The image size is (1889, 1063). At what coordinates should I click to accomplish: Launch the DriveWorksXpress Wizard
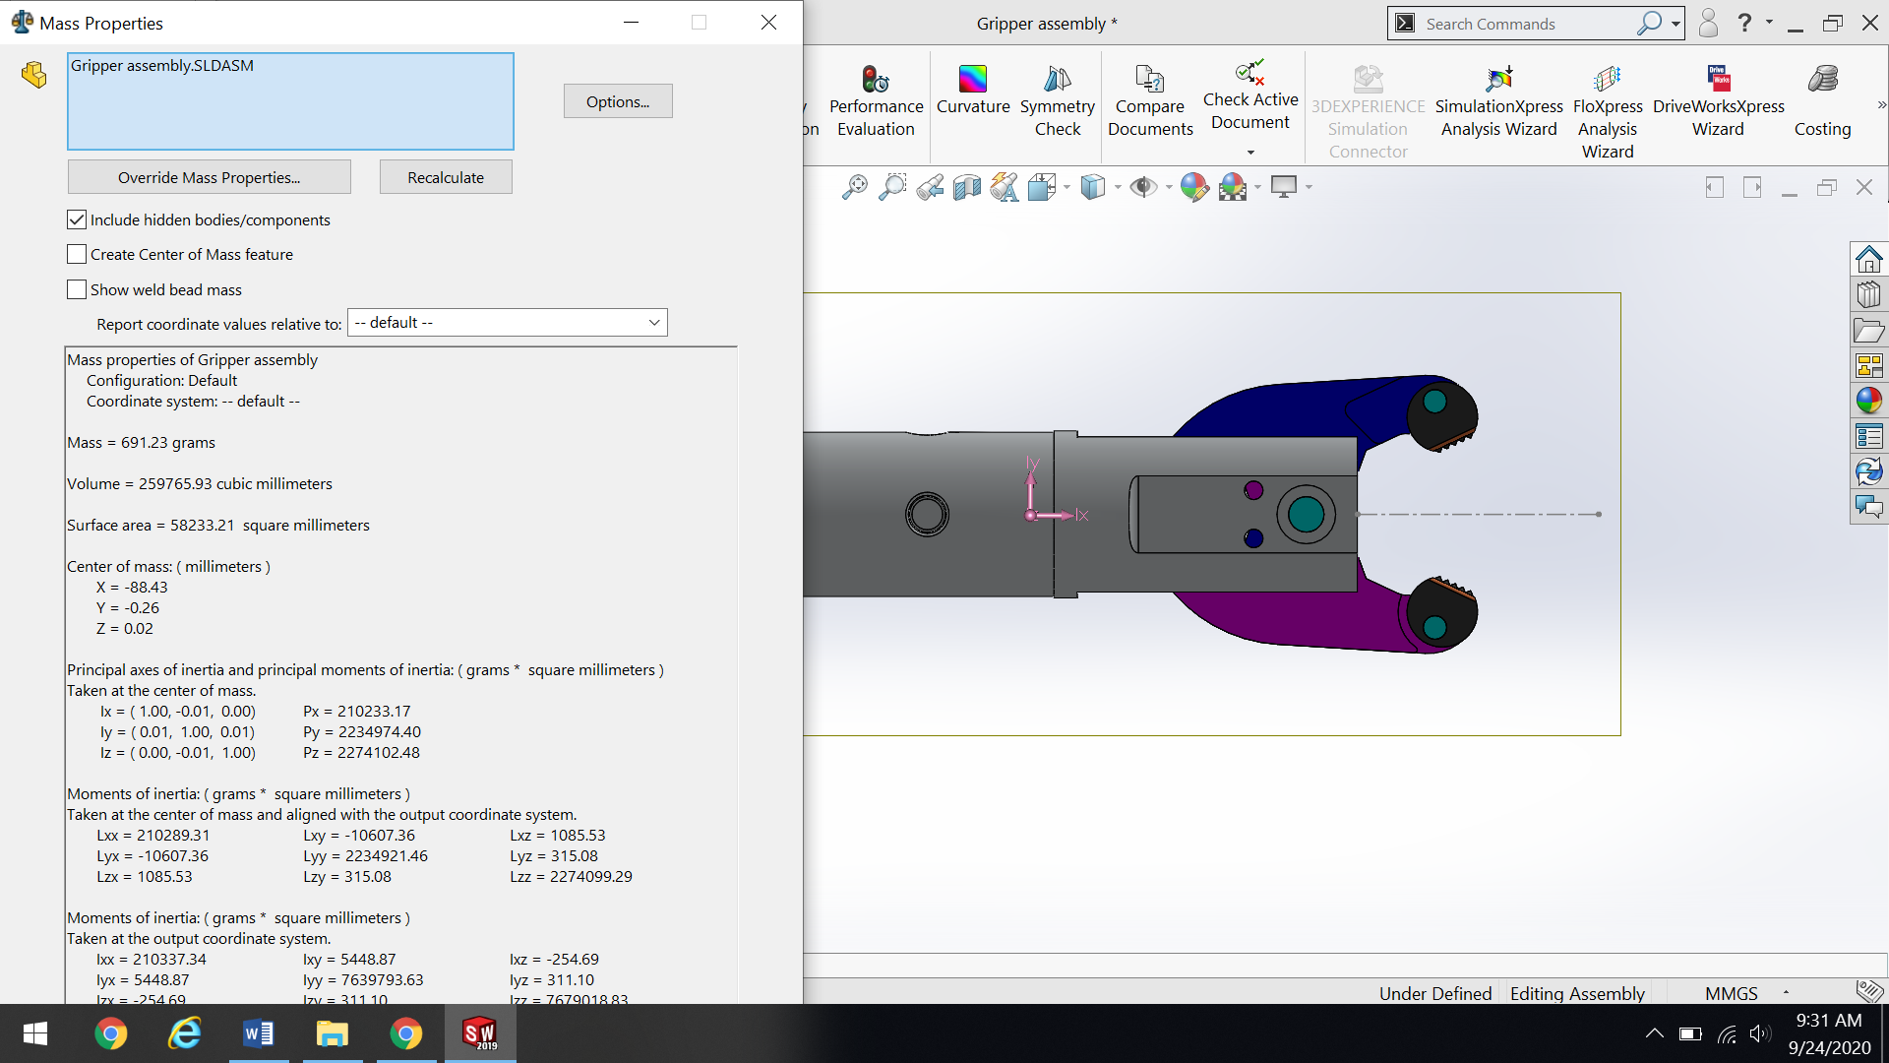[1718, 101]
